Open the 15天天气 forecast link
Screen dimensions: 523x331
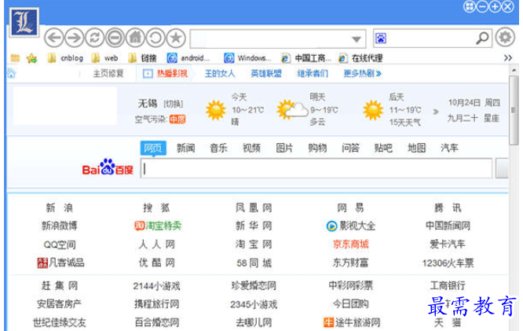[x=405, y=123]
